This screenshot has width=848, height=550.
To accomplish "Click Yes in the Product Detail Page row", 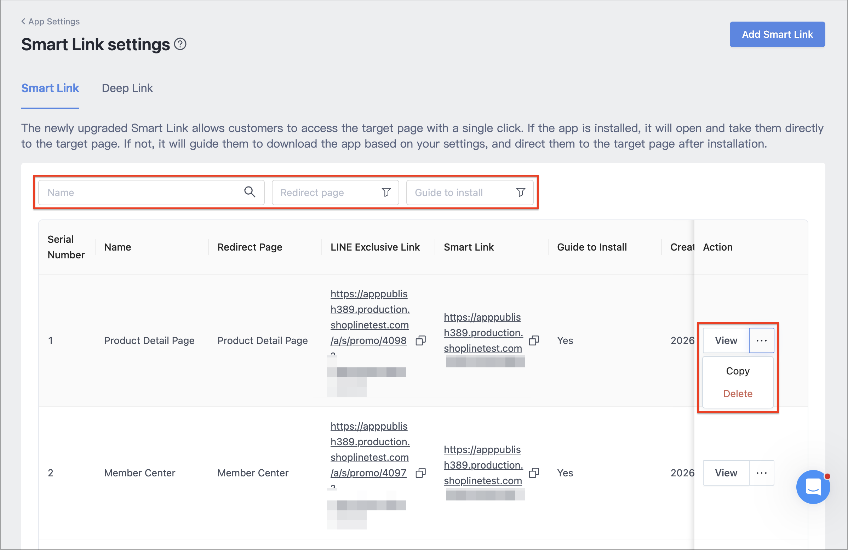I will (565, 340).
